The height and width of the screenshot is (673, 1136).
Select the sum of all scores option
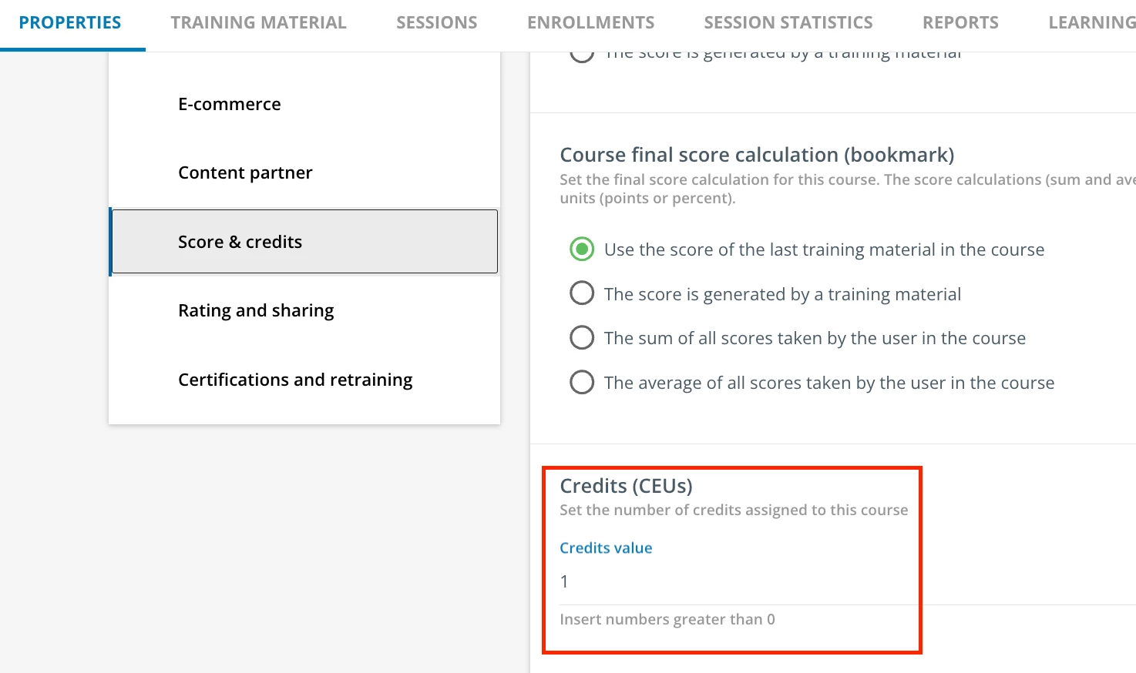[x=582, y=338]
